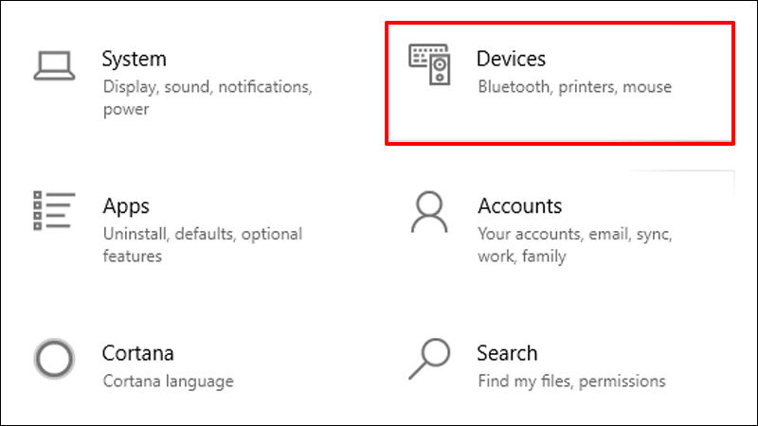The height and width of the screenshot is (426, 758).
Task: Click 'Bluetooth, printers, mouse' description
Action: [x=574, y=87]
